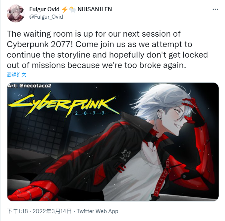Image resolution: width=225 pixels, height=221 pixels.
Task: Click the Art: @necotaco2 credit text
Action: 29,86
